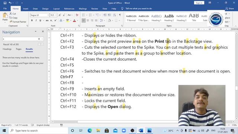Click the macro recording icon in status bar

point(61,125)
